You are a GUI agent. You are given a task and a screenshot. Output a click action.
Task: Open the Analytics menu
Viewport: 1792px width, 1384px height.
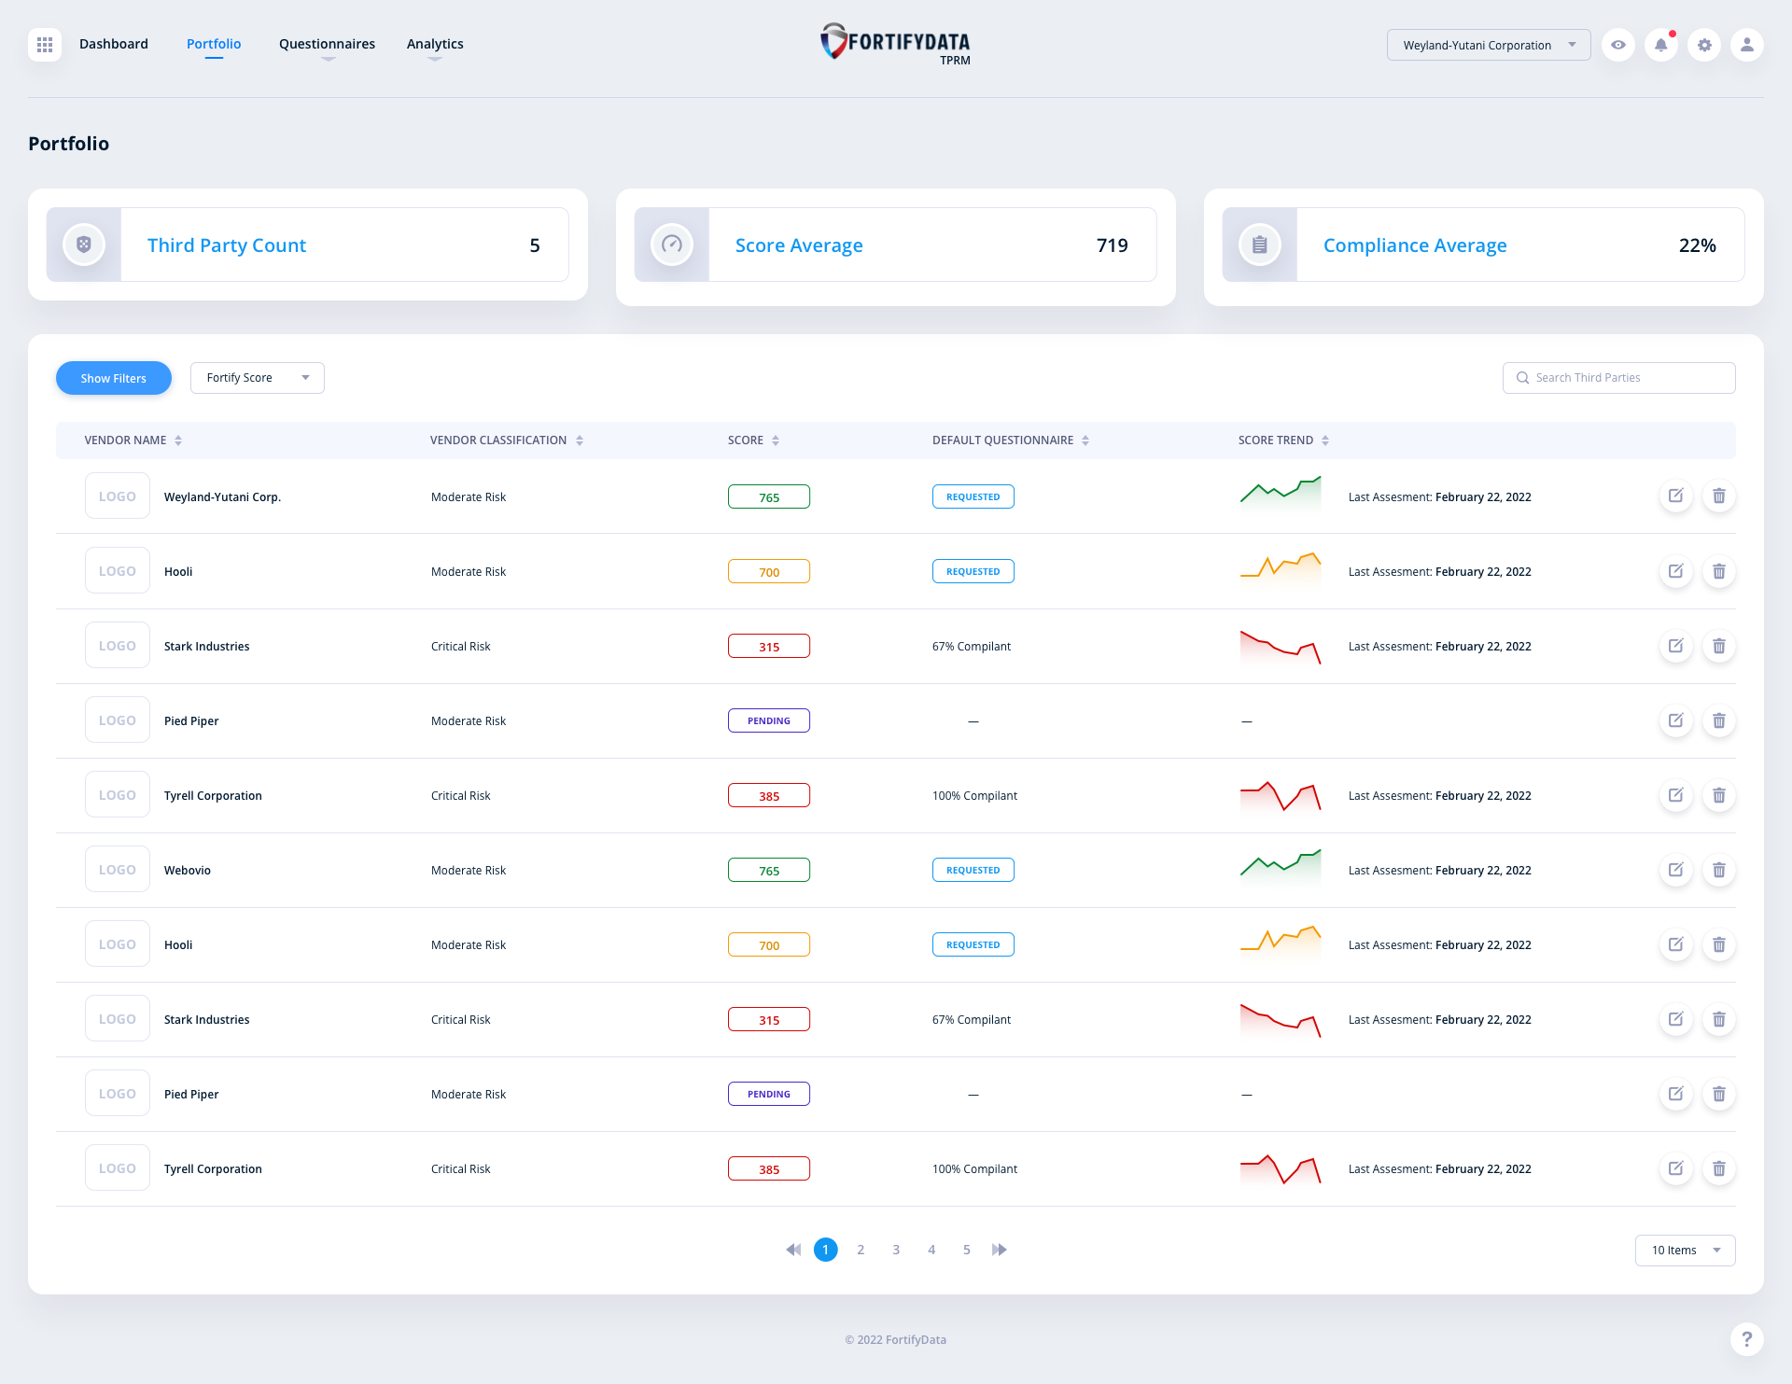click(434, 43)
